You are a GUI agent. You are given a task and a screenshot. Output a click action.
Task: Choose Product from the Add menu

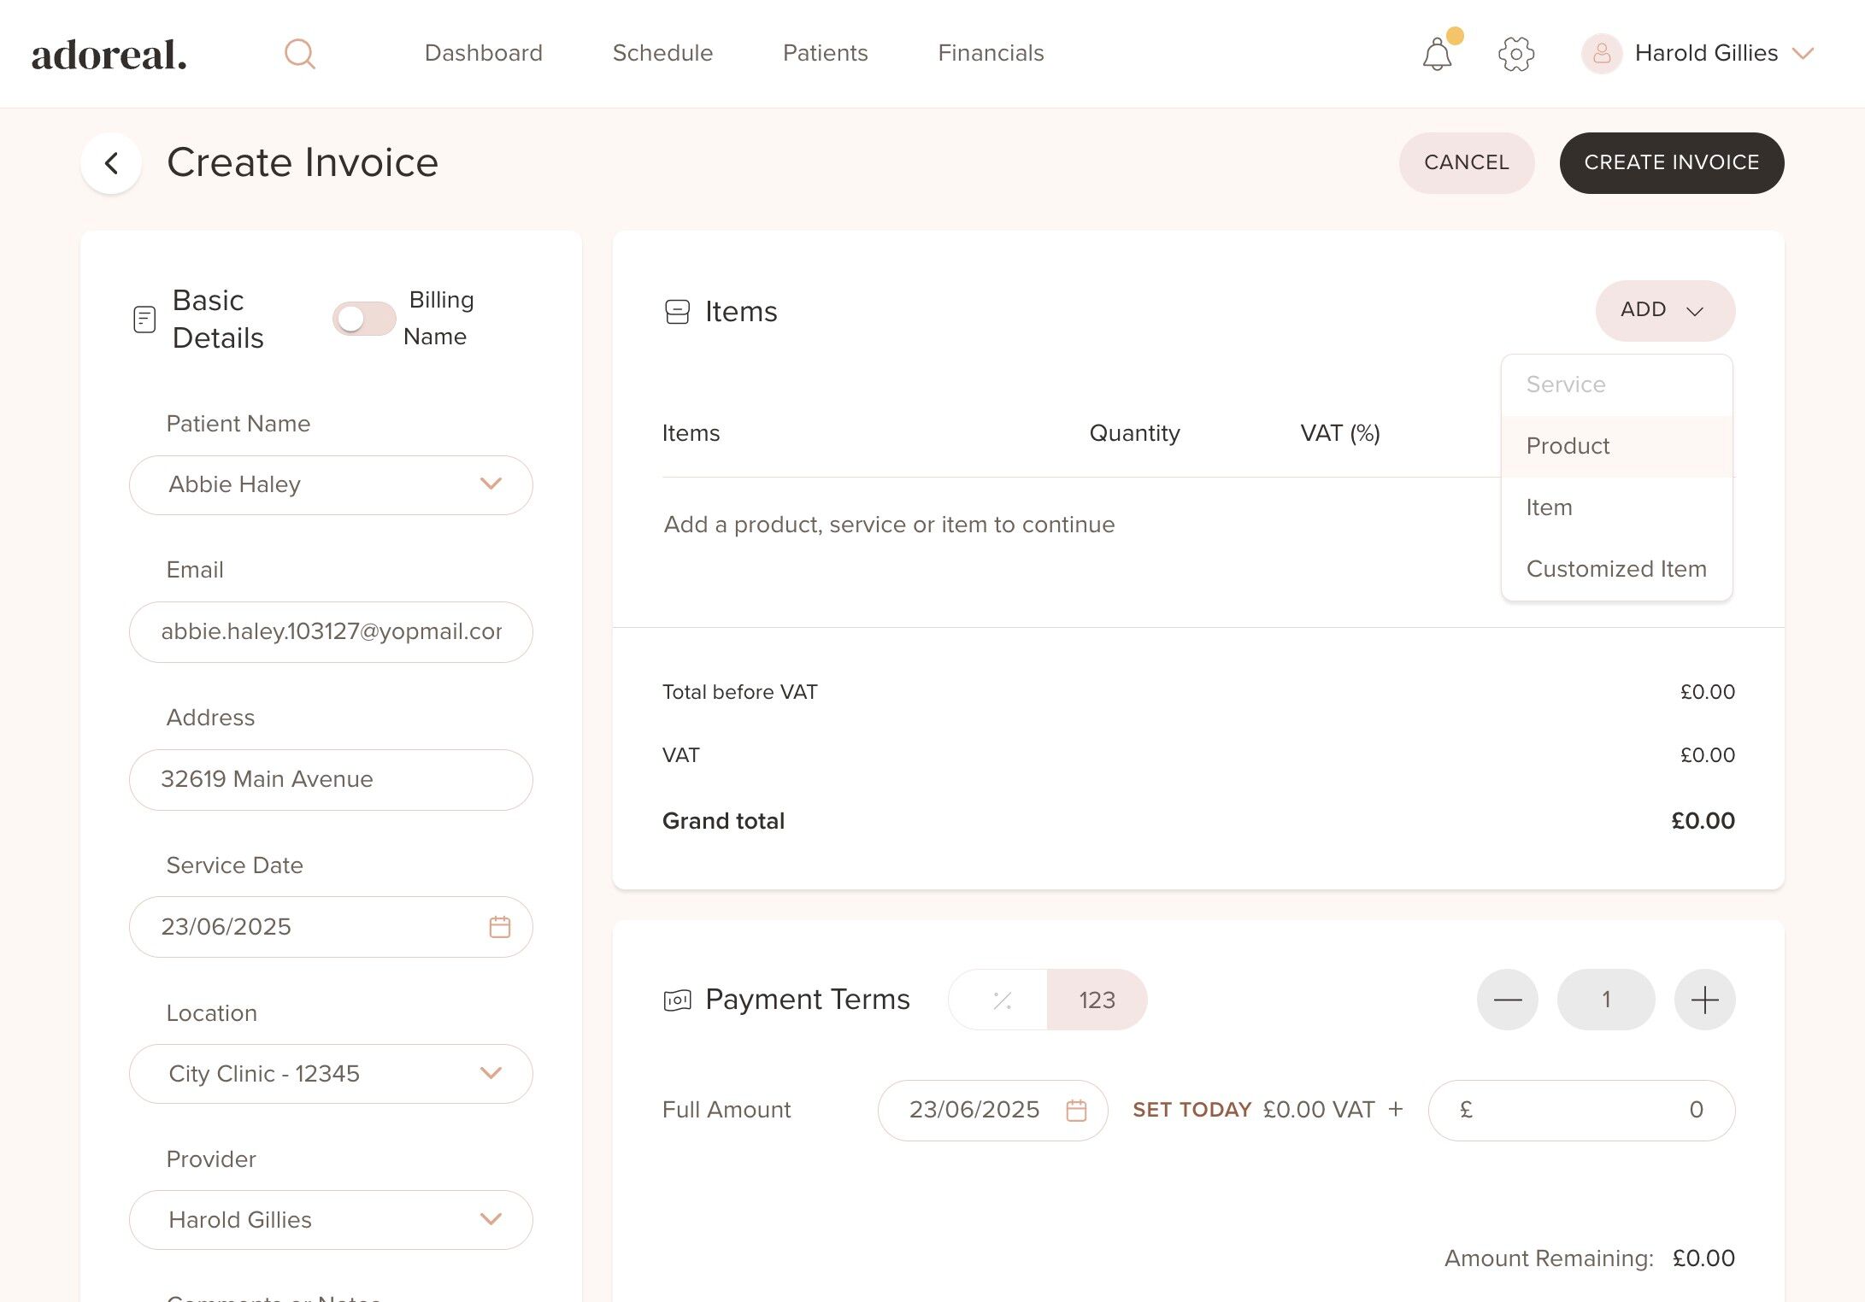(1568, 446)
